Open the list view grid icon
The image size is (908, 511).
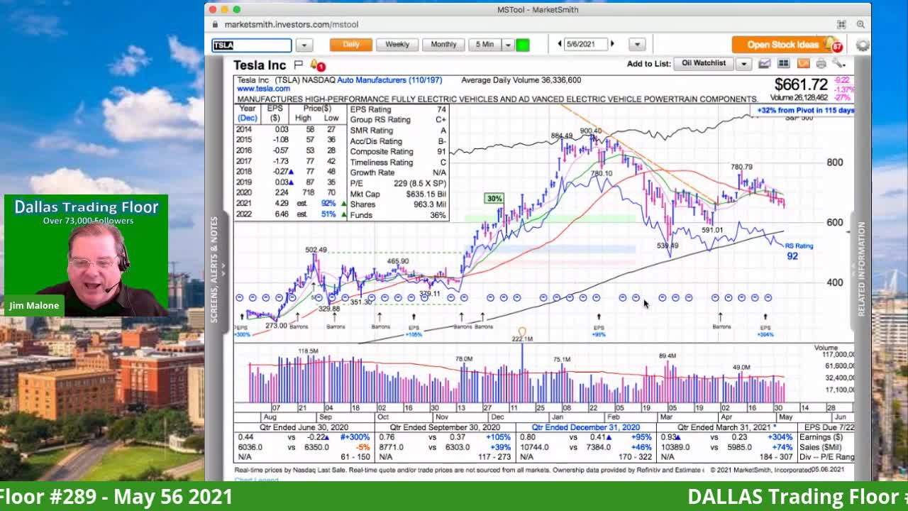[x=784, y=64]
